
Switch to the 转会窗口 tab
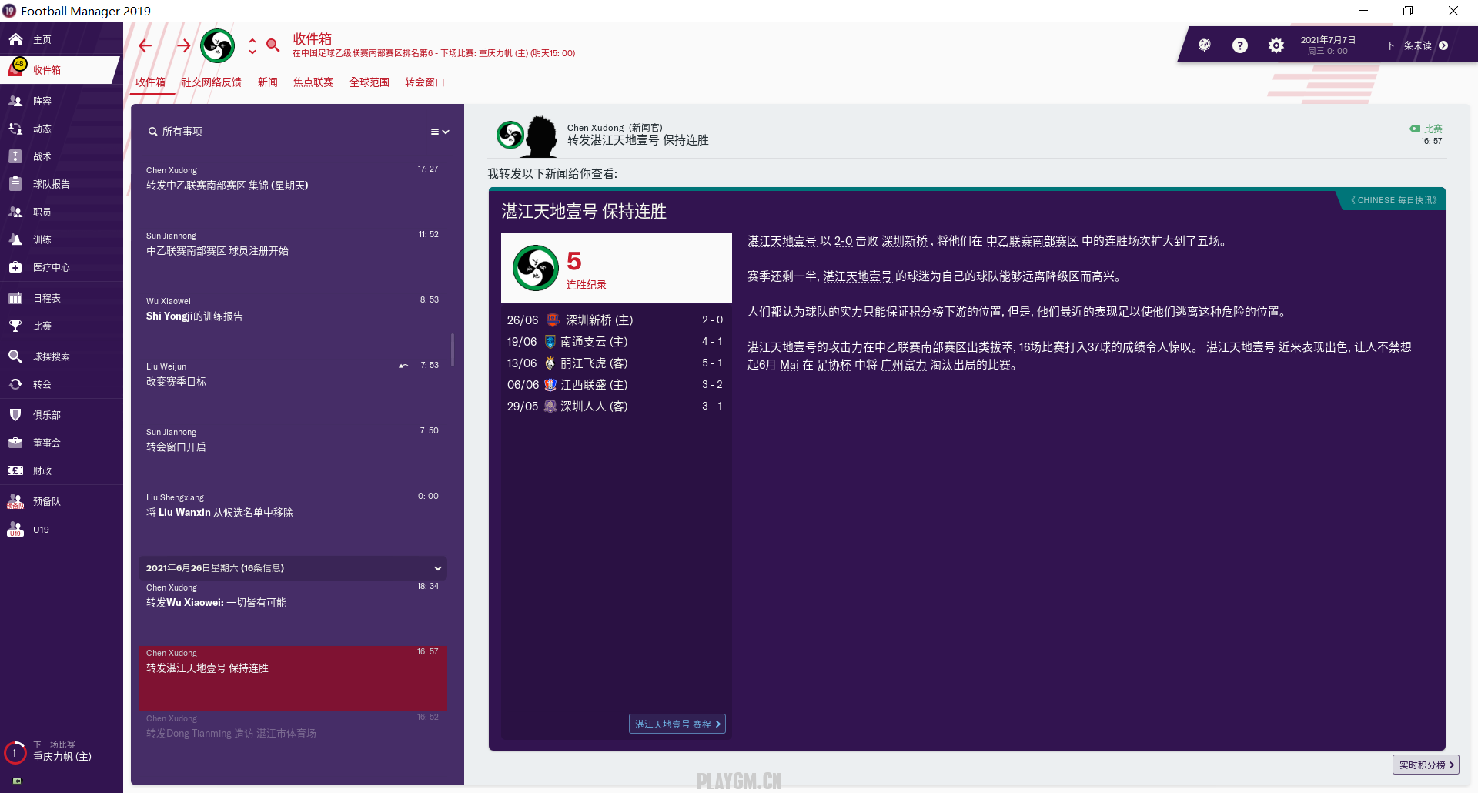coord(425,82)
